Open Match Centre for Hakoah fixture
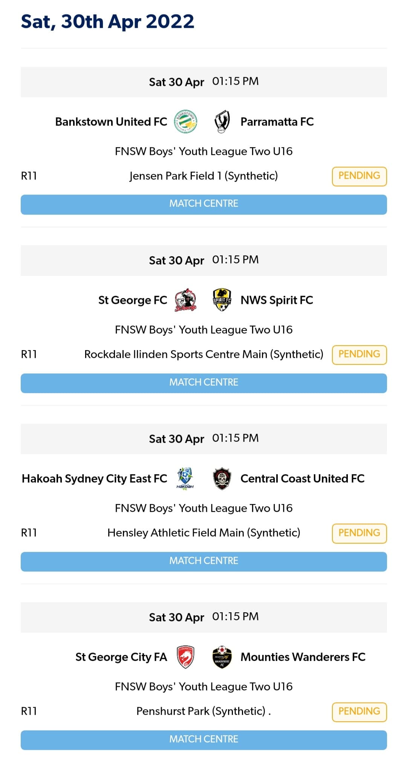407x759 pixels. [x=203, y=561]
